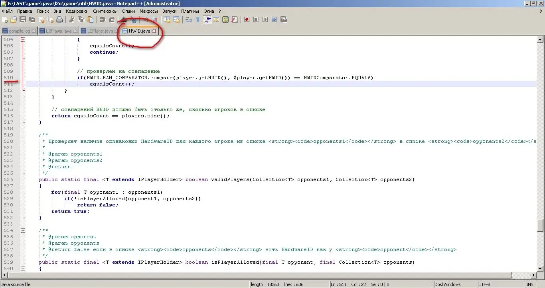Click the vertical scrollbar up arrow
Image resolution: width=545 pixels, height=288 pixels.
(540, 39)
